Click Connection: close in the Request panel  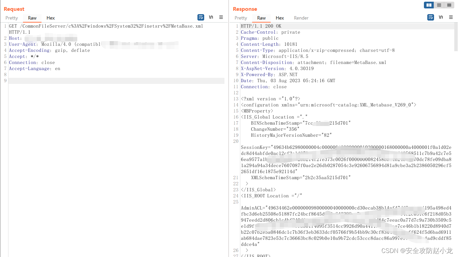pos(32,62)
